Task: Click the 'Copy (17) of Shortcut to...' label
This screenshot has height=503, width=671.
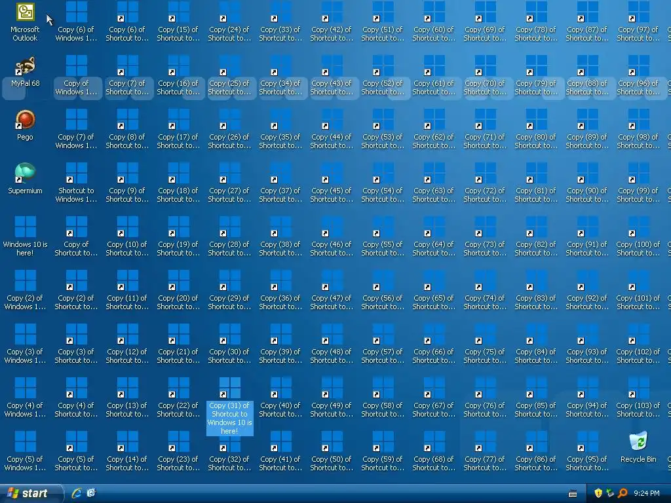Action: click(x=178, y=141)
